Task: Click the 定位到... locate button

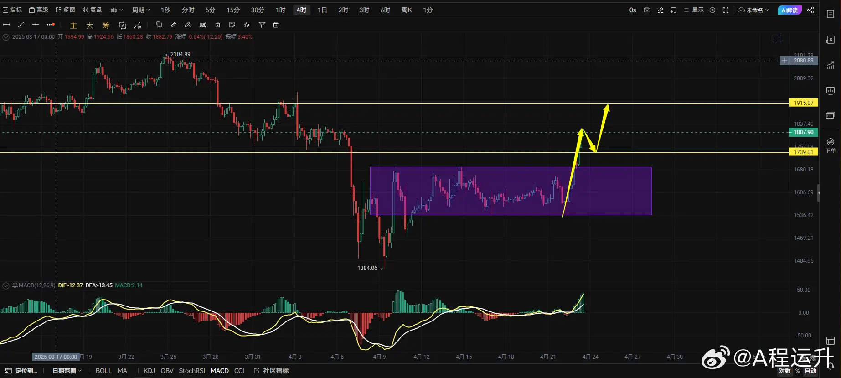Action: click(21, 371)
